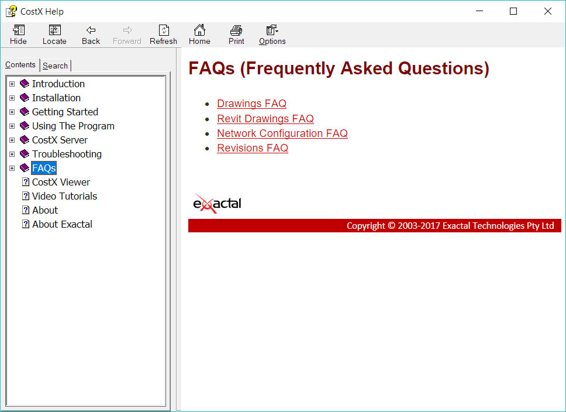The width and height of the screenshot is (566, 412).
Task: Click the Video Tutorials page icon
Action: click(26, 196)
